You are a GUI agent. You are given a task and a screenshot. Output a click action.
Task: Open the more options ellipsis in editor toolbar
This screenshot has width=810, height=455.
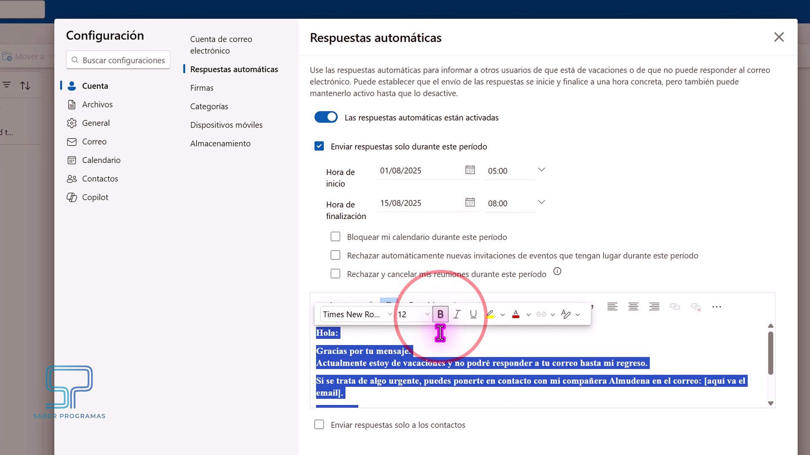point(716,307)
